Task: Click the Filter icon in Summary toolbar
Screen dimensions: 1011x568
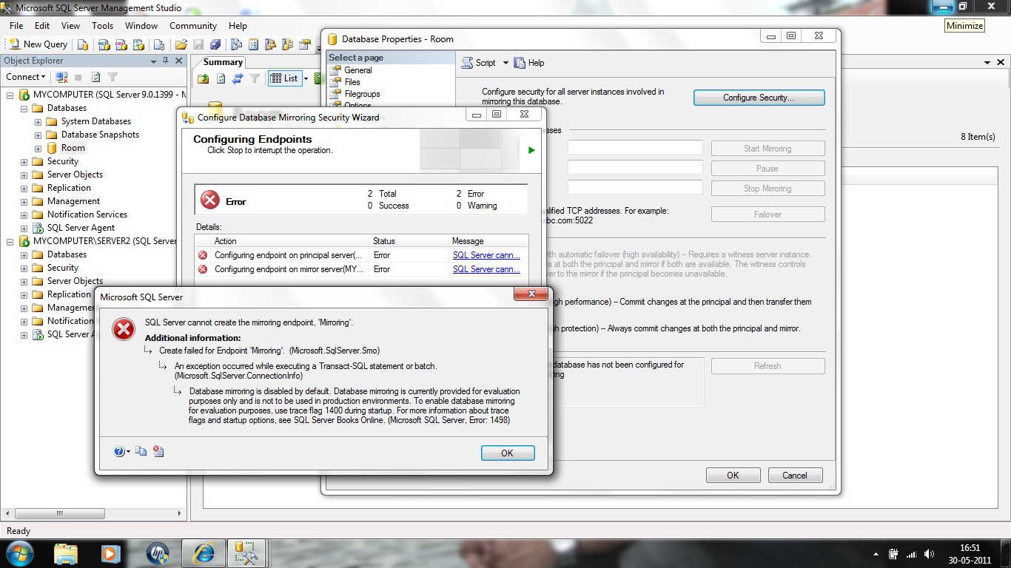Action: pos(255,78)
